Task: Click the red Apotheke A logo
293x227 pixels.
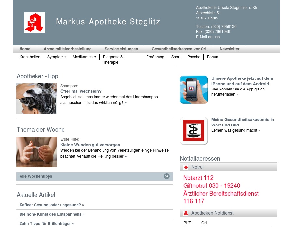Action: 35,23
